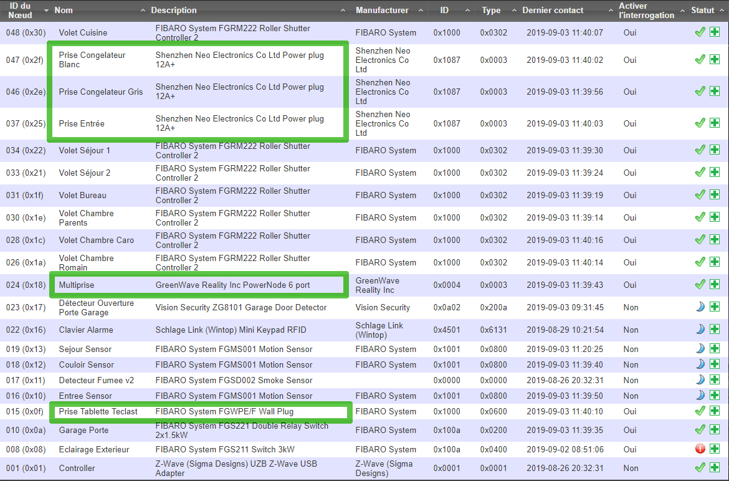729x481 pixels.
Task: Click moon status icon for Sejour Sensor
Action: 700,349
